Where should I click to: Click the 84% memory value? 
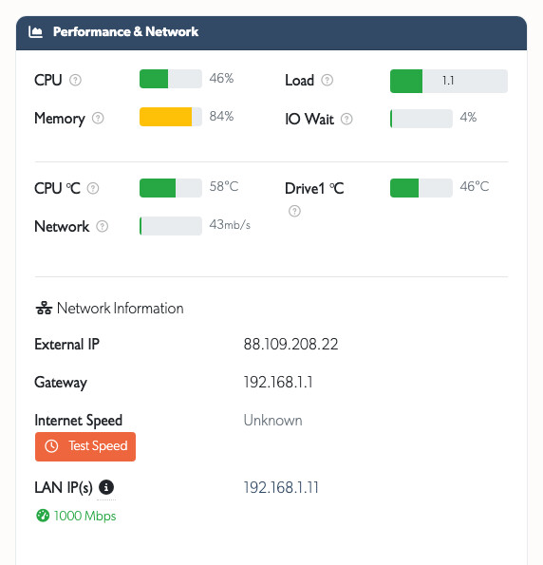click(x=221, y=117)
